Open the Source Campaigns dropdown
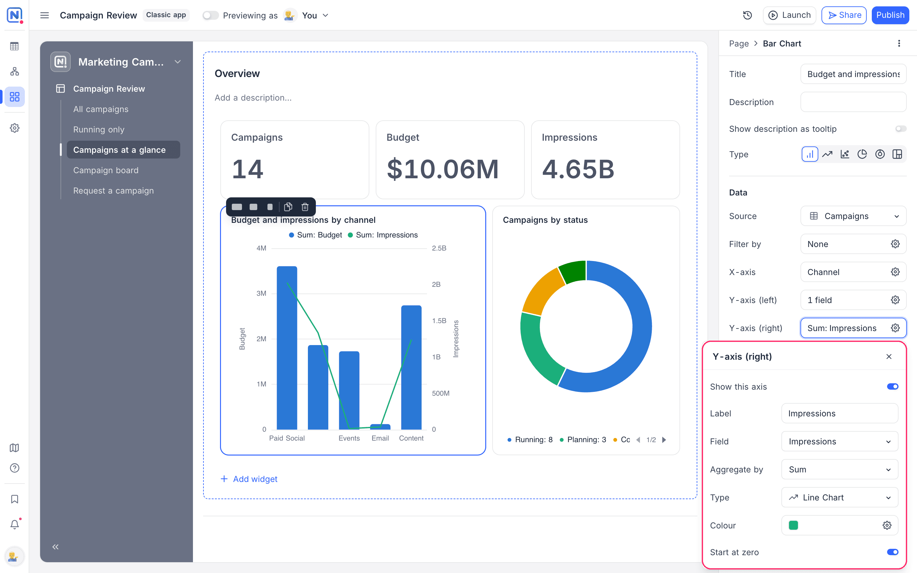Screen dimensions: 917x573 click(853, 216)
